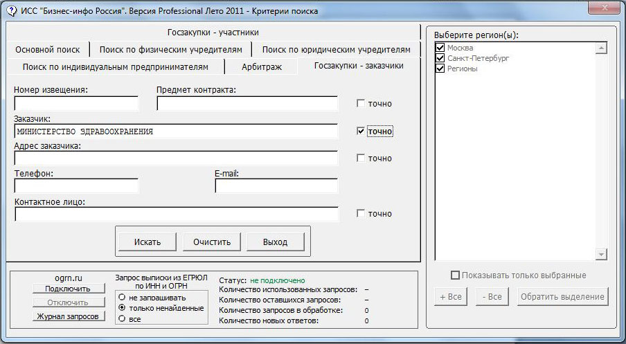The image size is (626, 344).
Task: Switch to the Основной поиск tab
Action: click(48, 49)
